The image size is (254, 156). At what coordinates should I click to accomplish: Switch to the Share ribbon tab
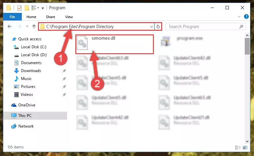51,17
